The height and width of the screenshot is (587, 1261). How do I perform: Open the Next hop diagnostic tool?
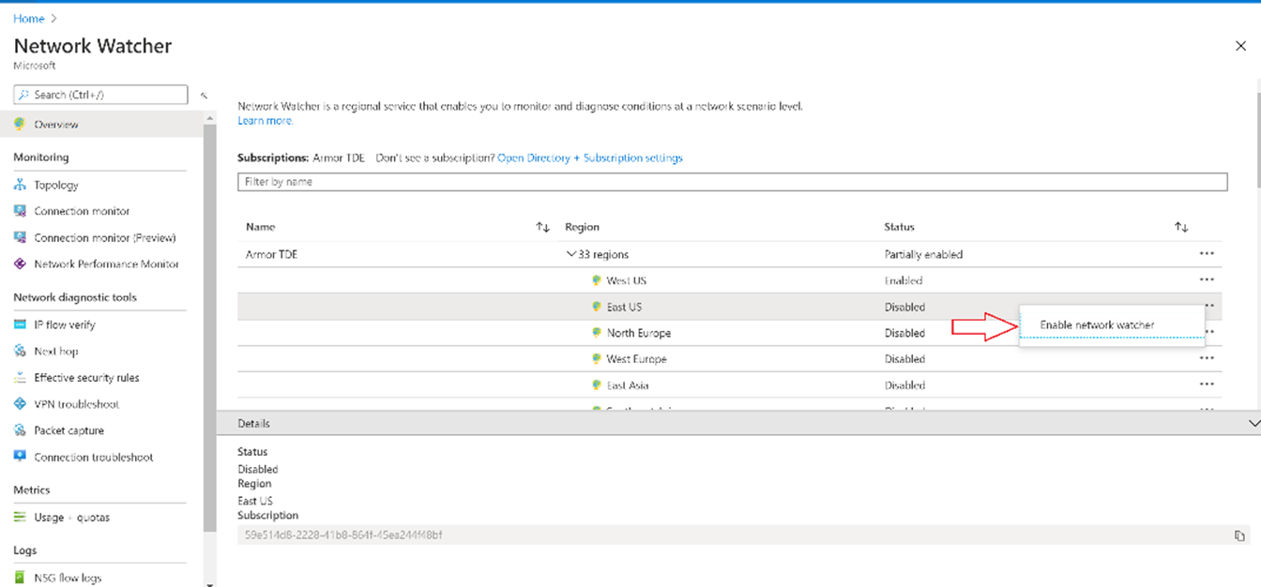point(55,351)
